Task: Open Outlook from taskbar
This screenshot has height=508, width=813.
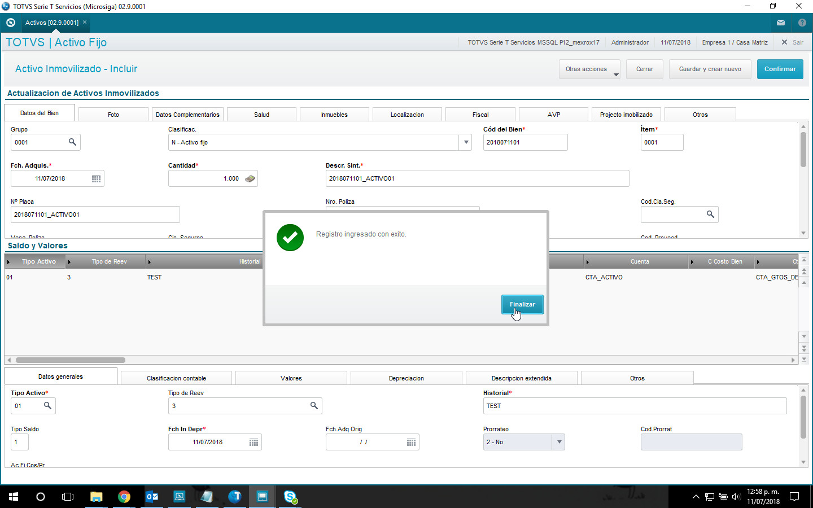Action: (x=151, y=497)
